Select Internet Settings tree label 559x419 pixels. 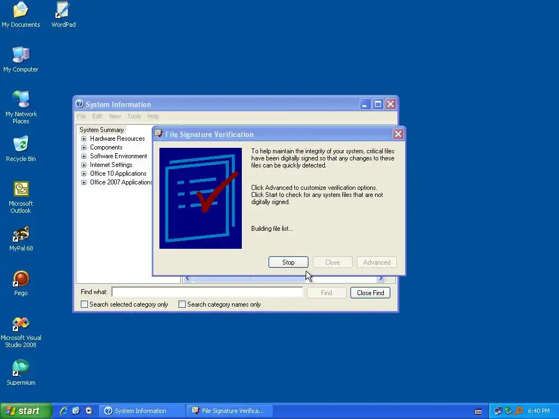pos(111,165)
